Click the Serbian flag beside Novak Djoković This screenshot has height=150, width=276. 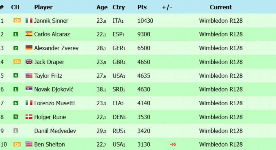29,89
